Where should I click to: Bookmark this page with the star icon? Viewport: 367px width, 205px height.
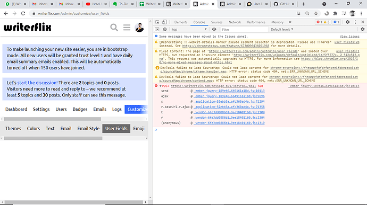click(x=316, y=14)
